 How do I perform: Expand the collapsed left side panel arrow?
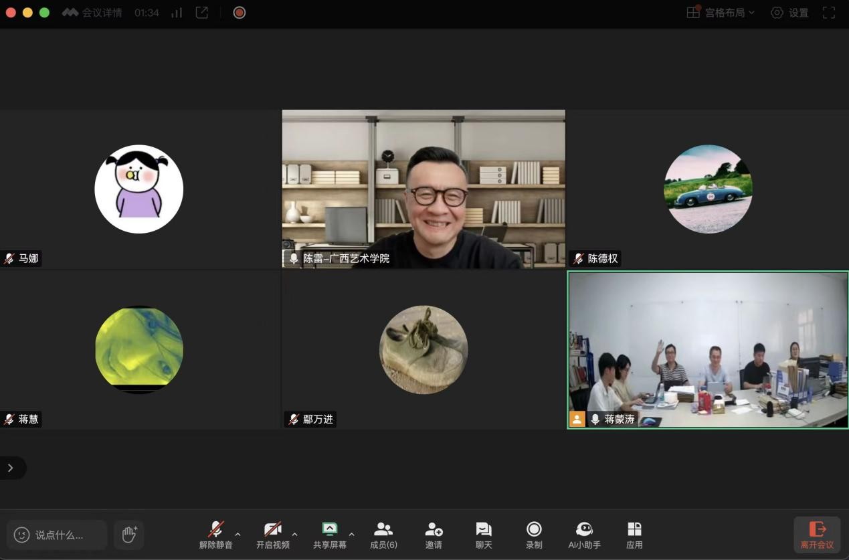tap(11, 468)
